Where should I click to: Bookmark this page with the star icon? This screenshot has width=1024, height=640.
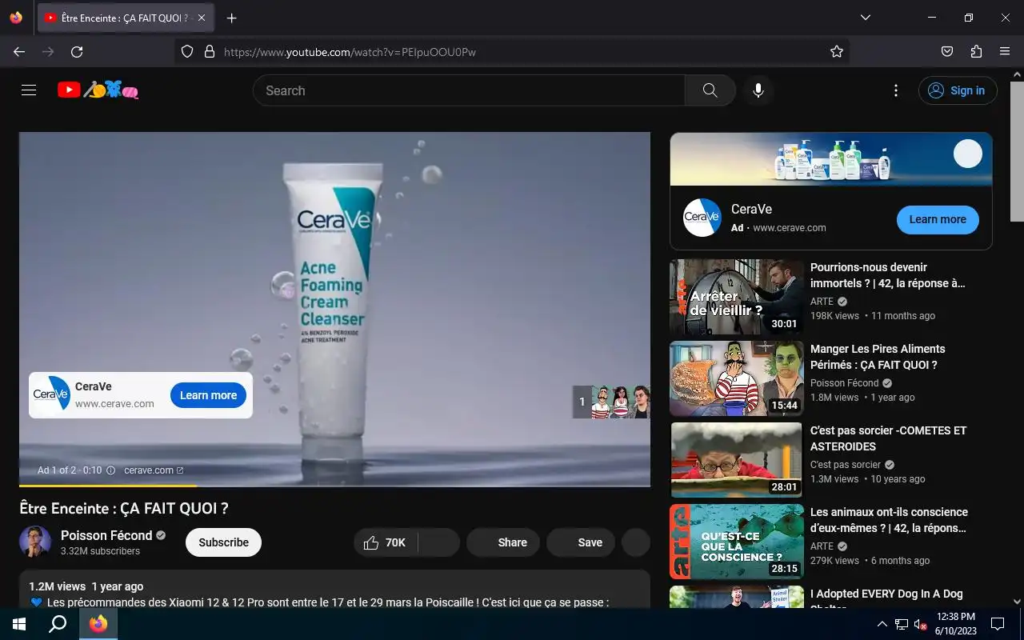[837, 51]
